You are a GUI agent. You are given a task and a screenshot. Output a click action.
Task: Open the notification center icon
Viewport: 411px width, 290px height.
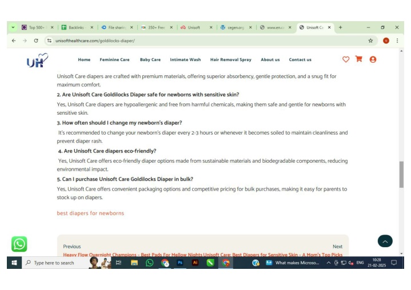[x=394, y=263]
